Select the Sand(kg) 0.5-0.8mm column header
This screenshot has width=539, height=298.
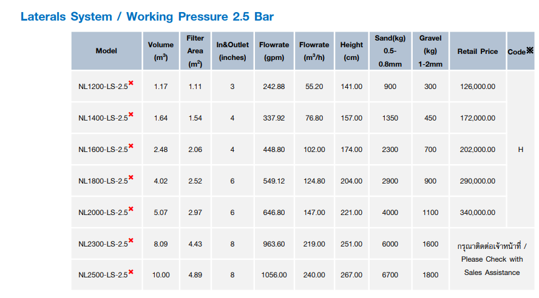[390, 51]
